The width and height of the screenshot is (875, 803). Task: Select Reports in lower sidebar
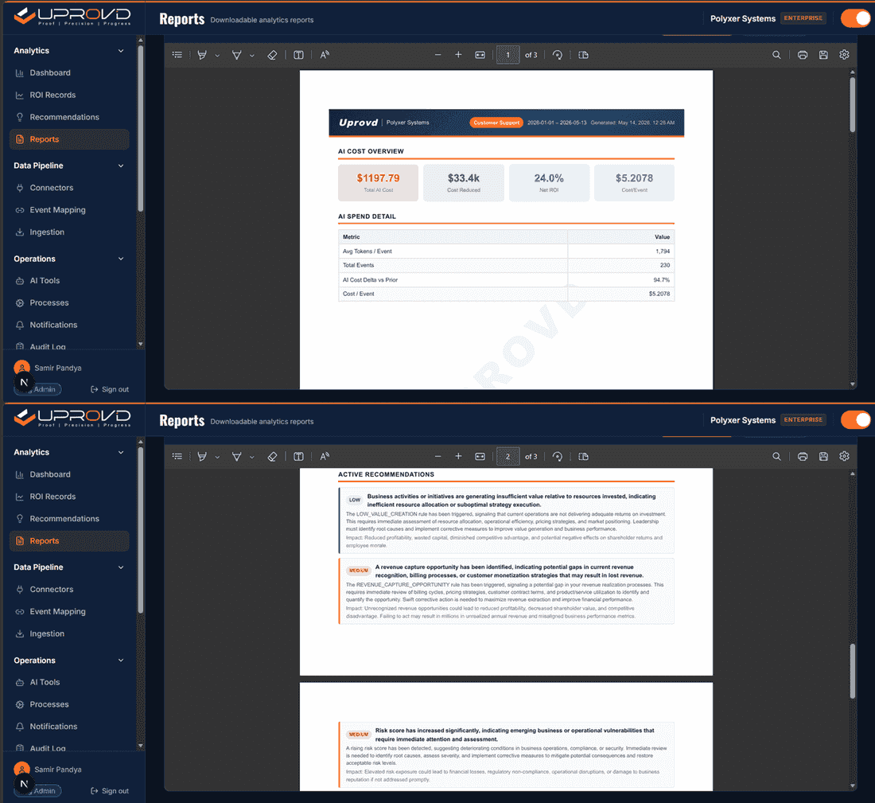point(69,540)
